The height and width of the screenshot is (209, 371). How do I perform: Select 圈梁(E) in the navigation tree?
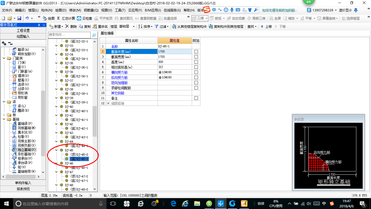coord(21,110)
